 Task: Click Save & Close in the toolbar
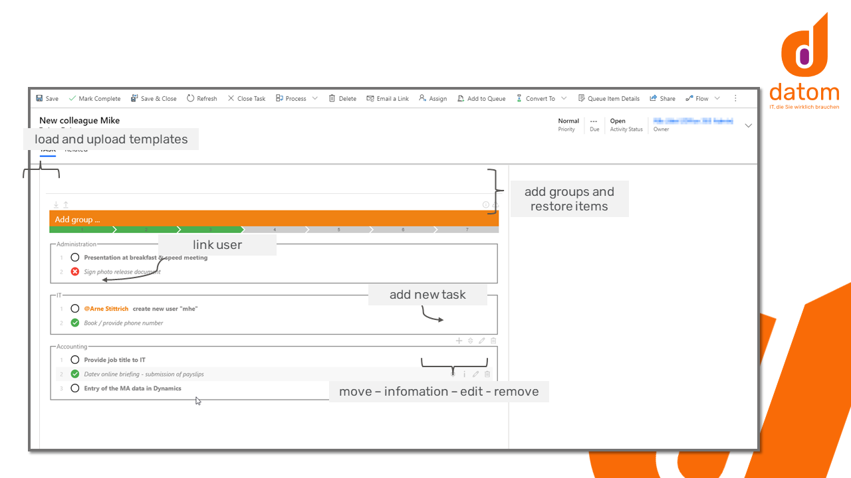click(154, 98)
